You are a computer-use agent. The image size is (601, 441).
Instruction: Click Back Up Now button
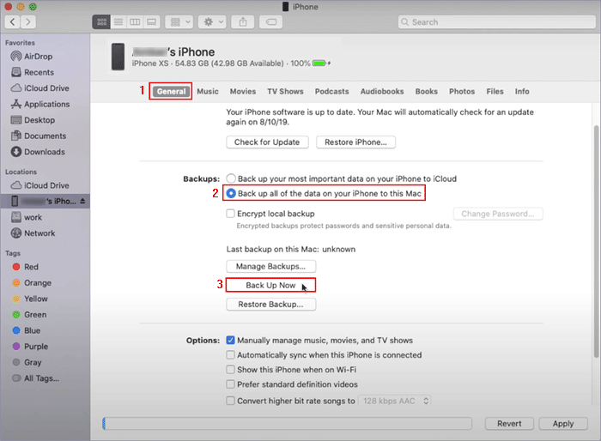pos(271,285)
